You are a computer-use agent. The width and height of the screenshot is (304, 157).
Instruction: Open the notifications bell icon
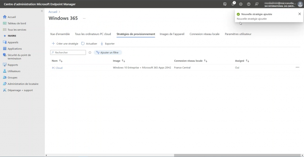pos(233,4)
